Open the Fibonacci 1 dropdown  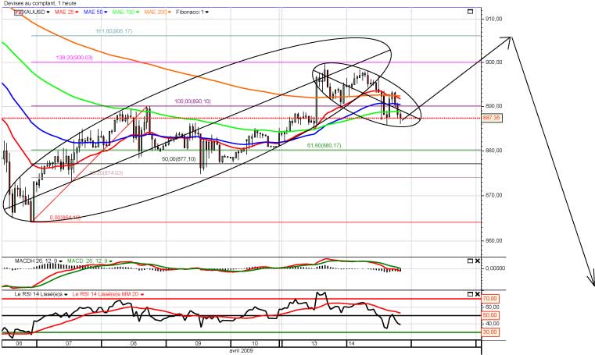(x=207, y=13)
